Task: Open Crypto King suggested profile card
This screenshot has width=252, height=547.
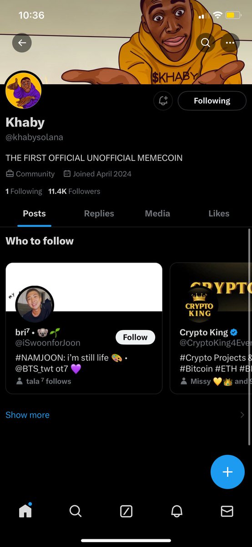Action: pos(211,328)
